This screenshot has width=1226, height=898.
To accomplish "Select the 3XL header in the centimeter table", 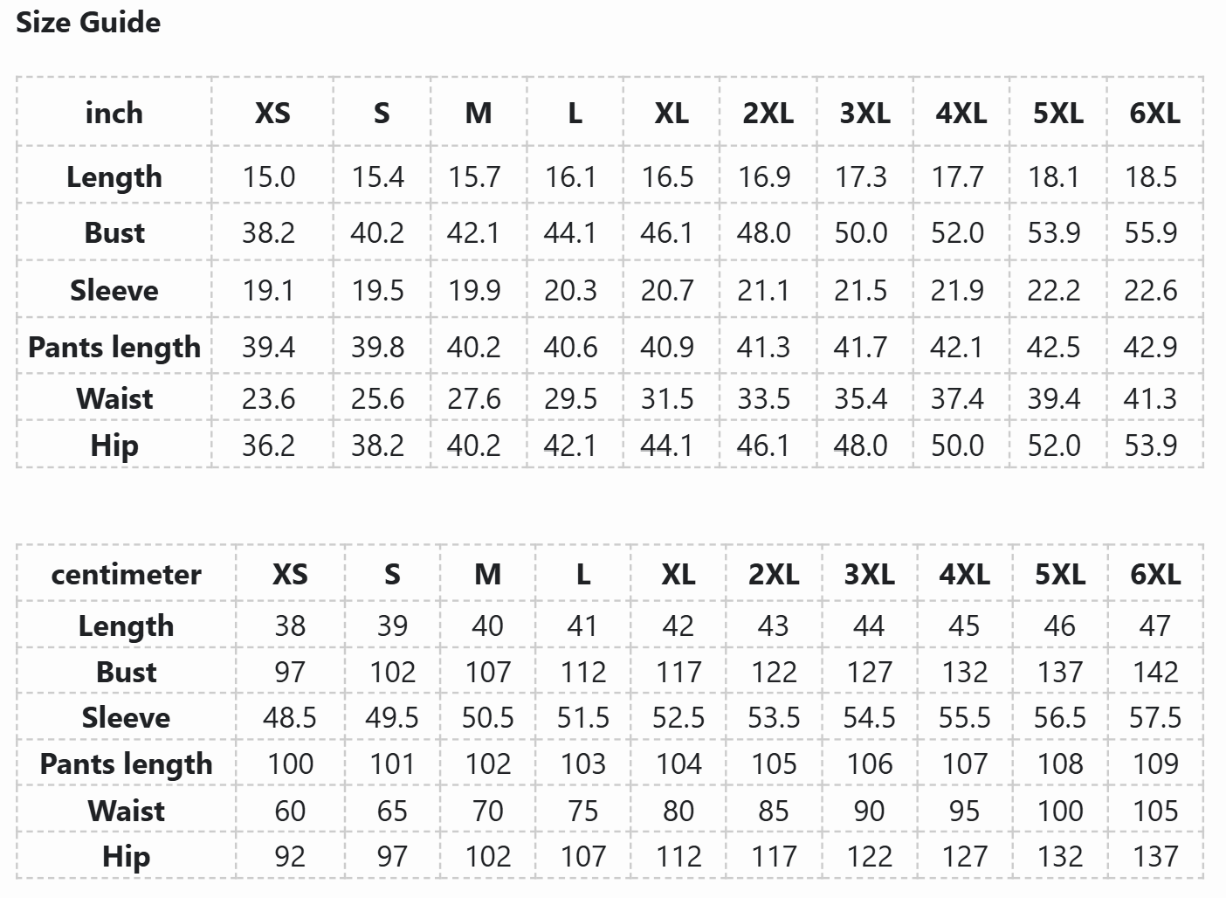I will 869,574.
